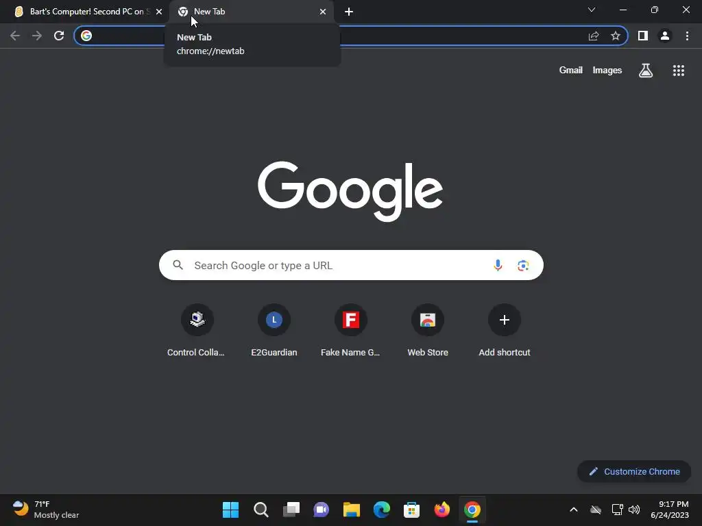Open the Chrome three-dot menu
Screen dimensions: 702x526
[x=687, y=36]
